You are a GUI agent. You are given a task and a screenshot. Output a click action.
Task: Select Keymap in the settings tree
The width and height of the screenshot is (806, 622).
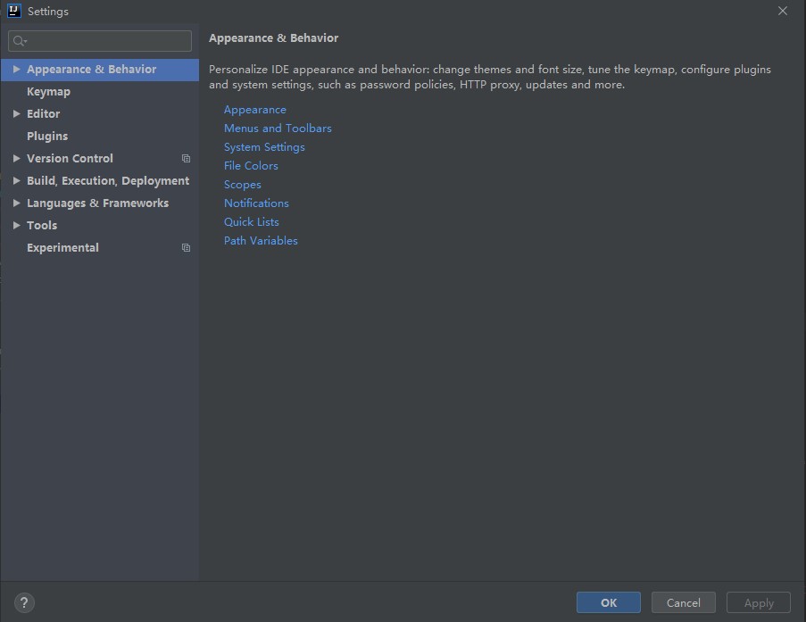coord(48,92)
